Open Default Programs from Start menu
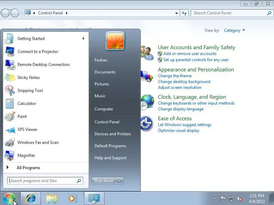This screenshot has height=205, width=274. pyautogui.click(x=110, y=146)
